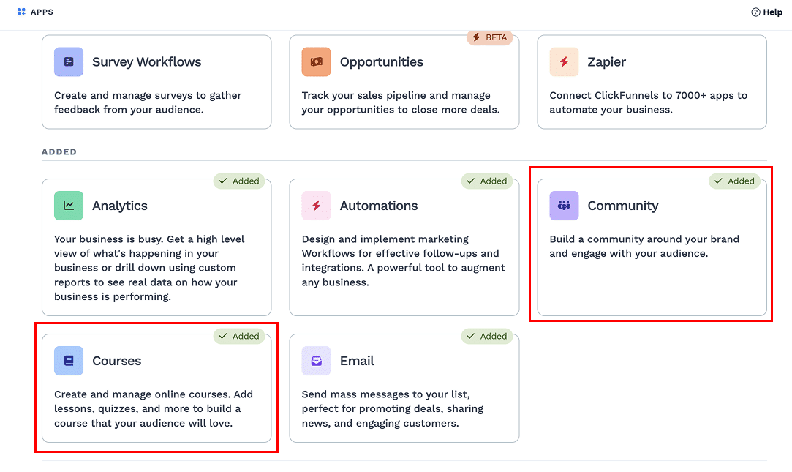Select the Analytics chart icon
This screenshot has height=472, width=792.
coord(68,206)
